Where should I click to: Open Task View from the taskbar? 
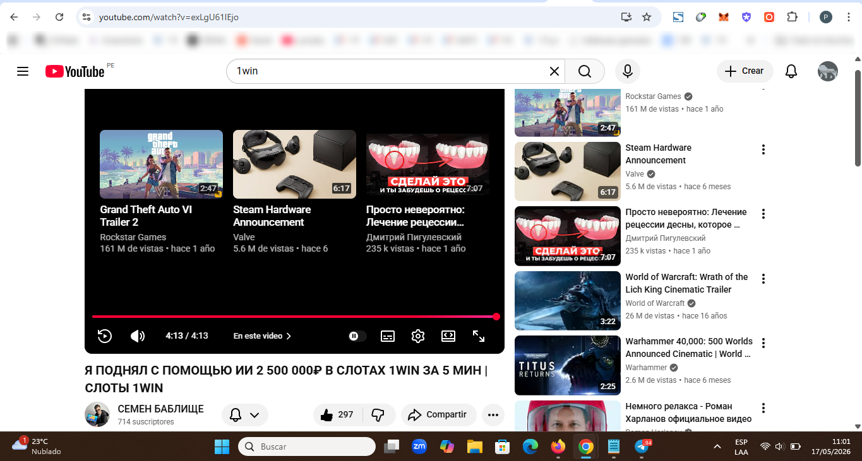(x=392, y=446)
